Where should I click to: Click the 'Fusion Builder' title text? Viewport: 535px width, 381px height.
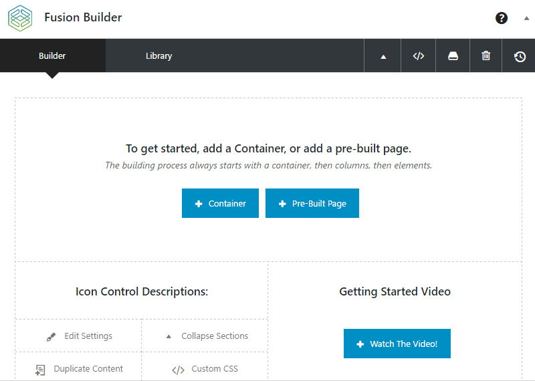pyautogui.click(x=83, y=17)
